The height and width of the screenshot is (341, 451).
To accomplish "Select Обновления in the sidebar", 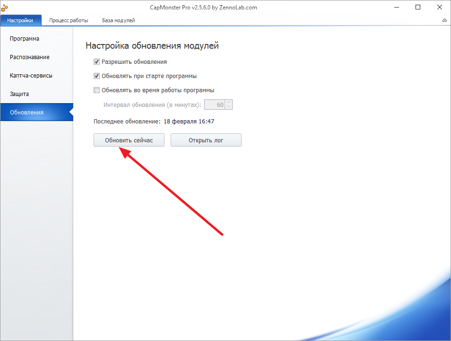I will (x=37, y=112).
